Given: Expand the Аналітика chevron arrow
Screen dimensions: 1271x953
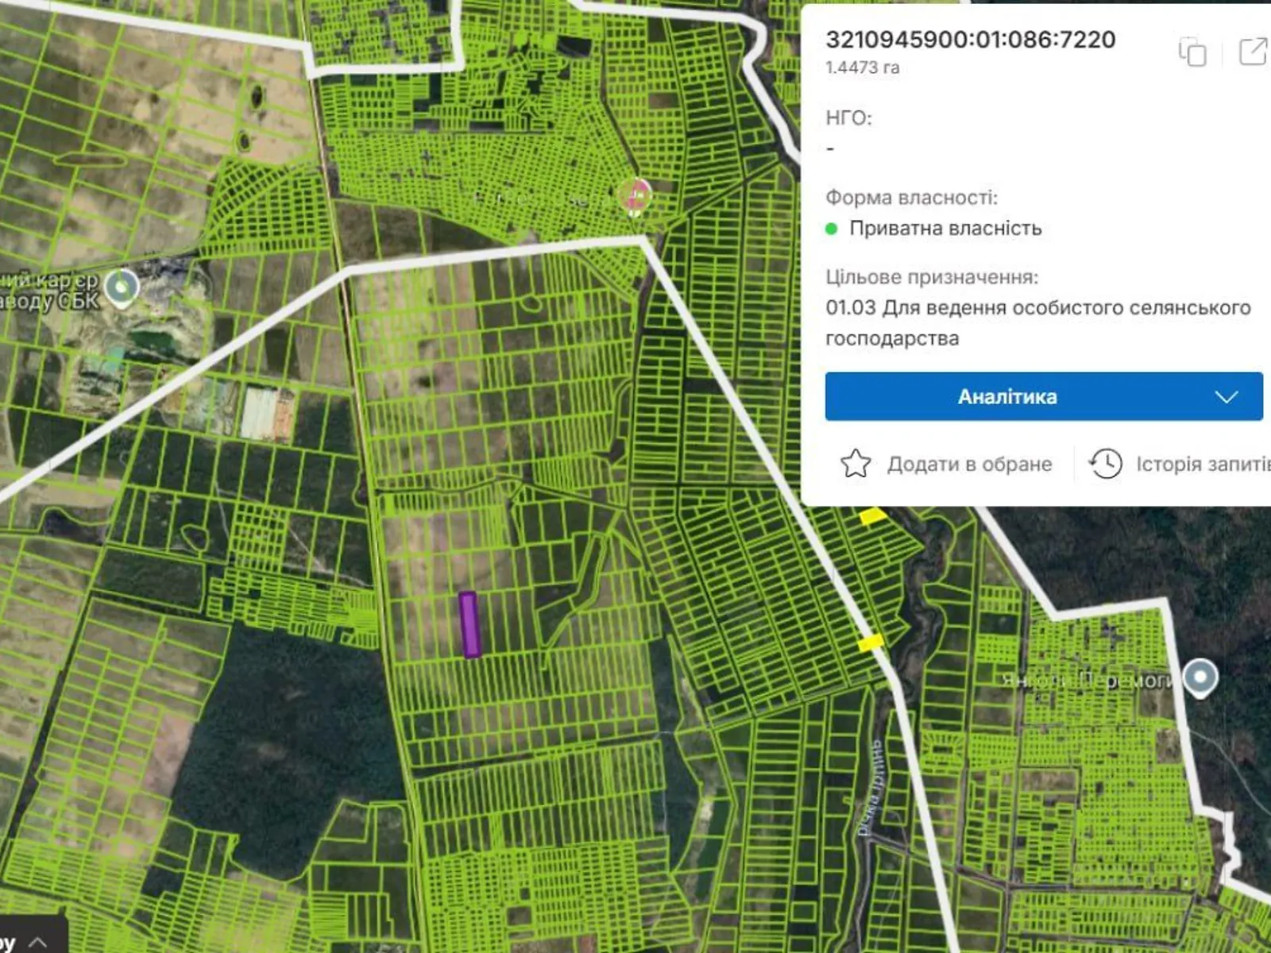Looking at the screenshot, I should click(x=1227, y=396).
